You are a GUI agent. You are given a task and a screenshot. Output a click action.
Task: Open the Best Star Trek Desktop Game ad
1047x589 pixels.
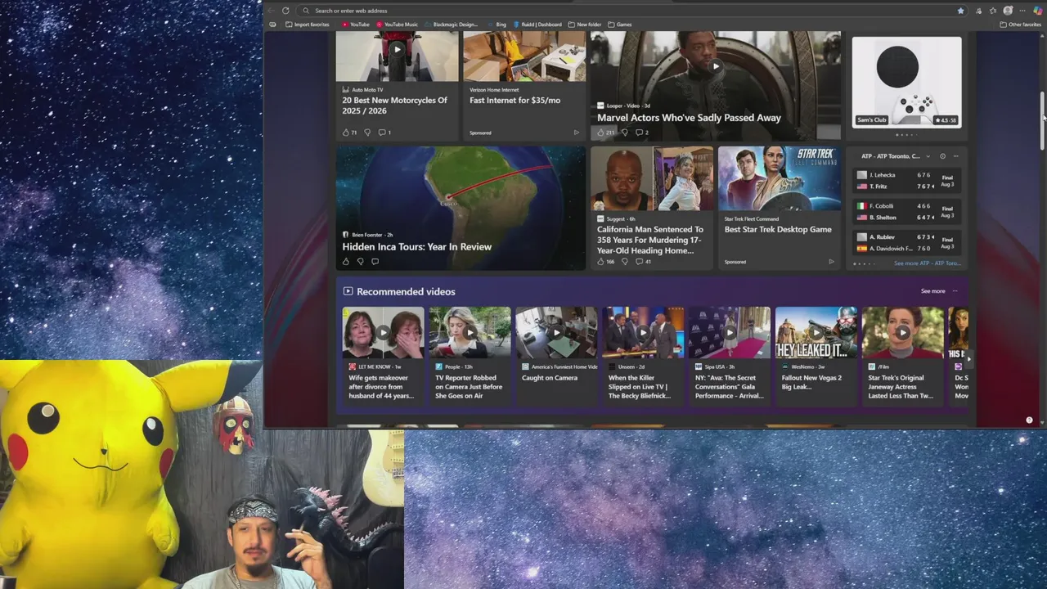[778, 230]
